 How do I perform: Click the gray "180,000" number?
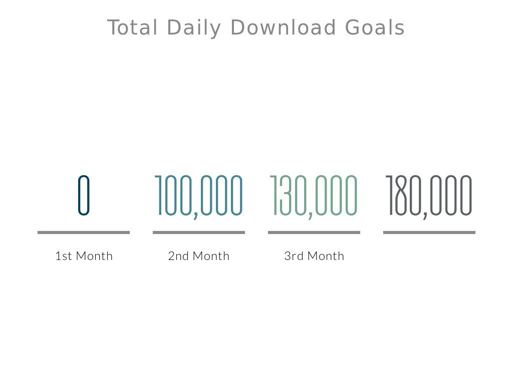pyautogui.click(x=429, y=195)
